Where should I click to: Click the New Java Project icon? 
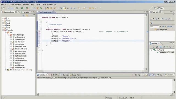point(34,8)
